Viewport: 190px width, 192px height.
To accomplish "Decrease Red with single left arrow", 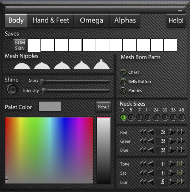I will 151,132.
